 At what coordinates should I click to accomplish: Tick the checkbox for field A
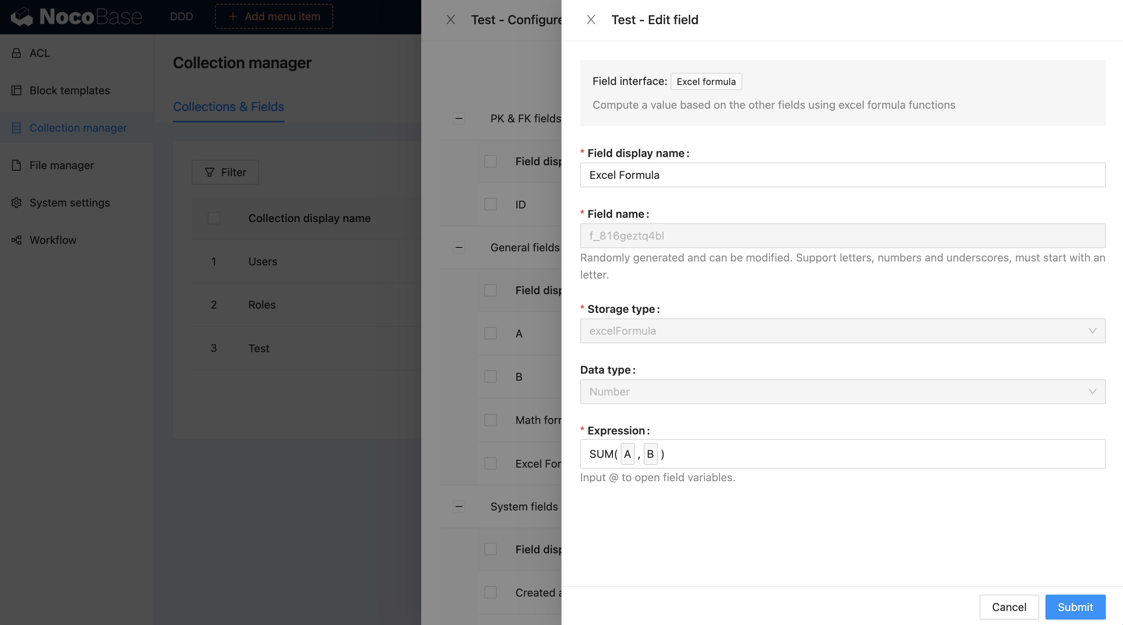(491, 334)
